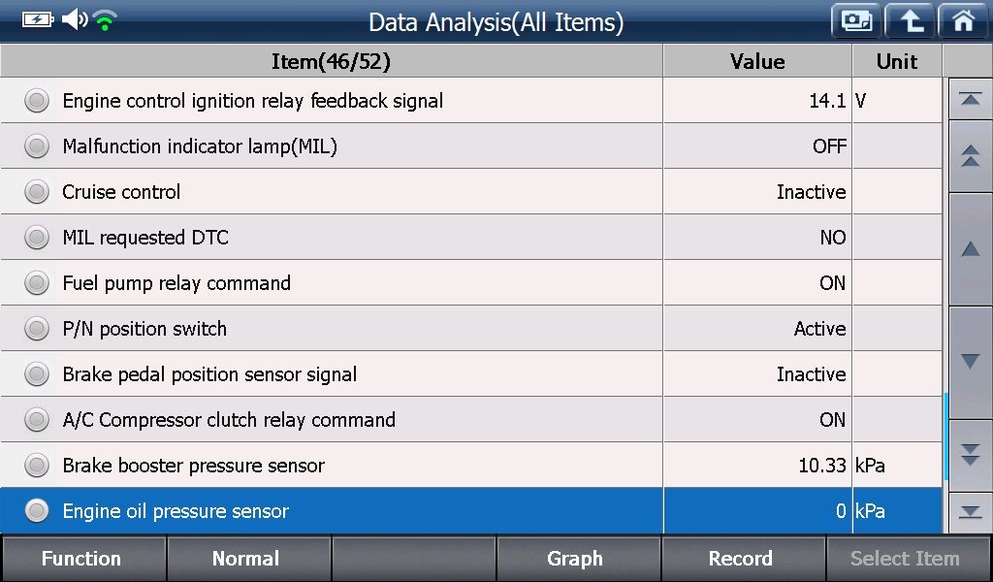Click the Wi-Fi status icon
This screenshot has width=993, height=582.
click(x=105, y=20)
